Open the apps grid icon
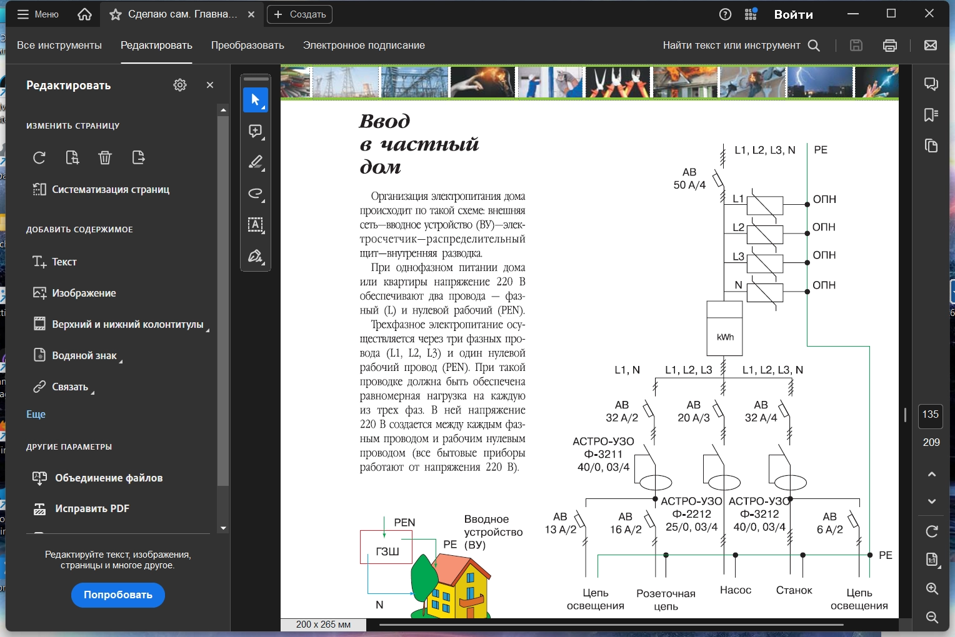955x637 pixels. coord(751,14)
